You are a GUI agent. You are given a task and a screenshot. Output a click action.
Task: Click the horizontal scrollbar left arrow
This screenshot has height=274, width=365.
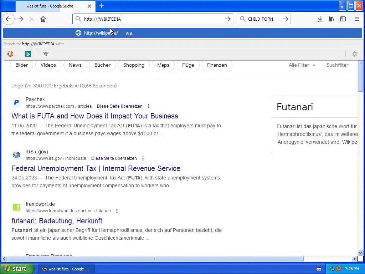point(4,259)
